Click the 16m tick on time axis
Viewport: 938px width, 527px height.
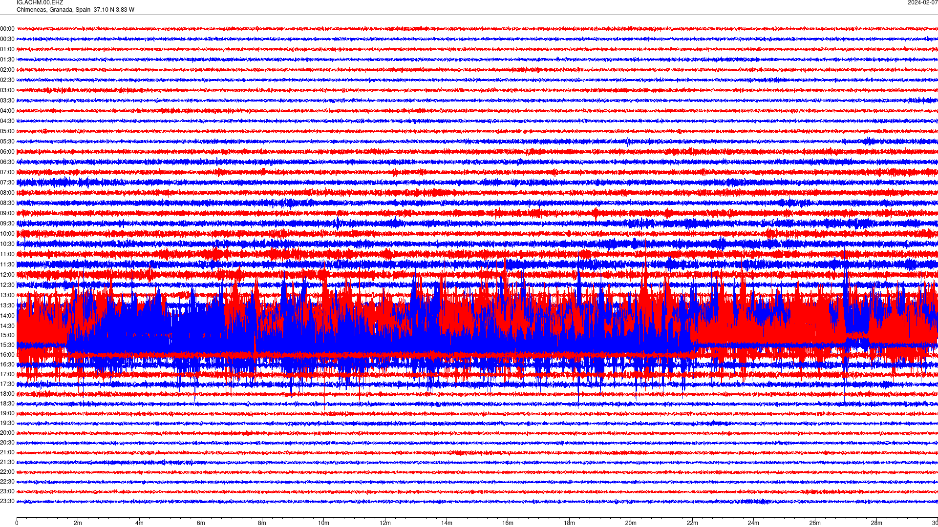coord(508,523)
